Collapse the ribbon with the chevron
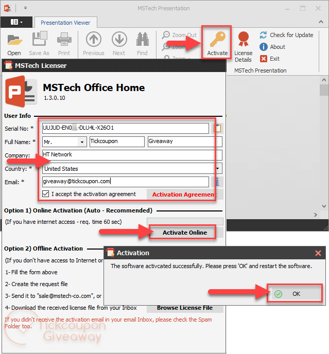Viewport: 329px width, 354px height. (x=321, y=22)
